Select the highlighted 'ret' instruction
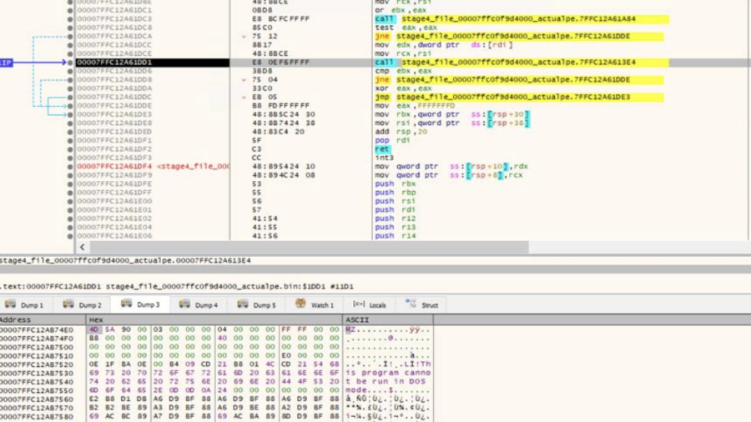The width and height of the screenshot is (751, 422). coord(382,148)
